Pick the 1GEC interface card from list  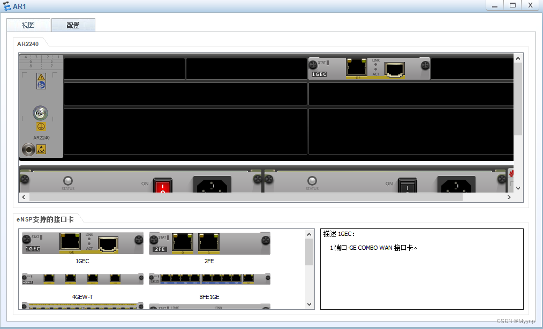(x=83, y=243)
